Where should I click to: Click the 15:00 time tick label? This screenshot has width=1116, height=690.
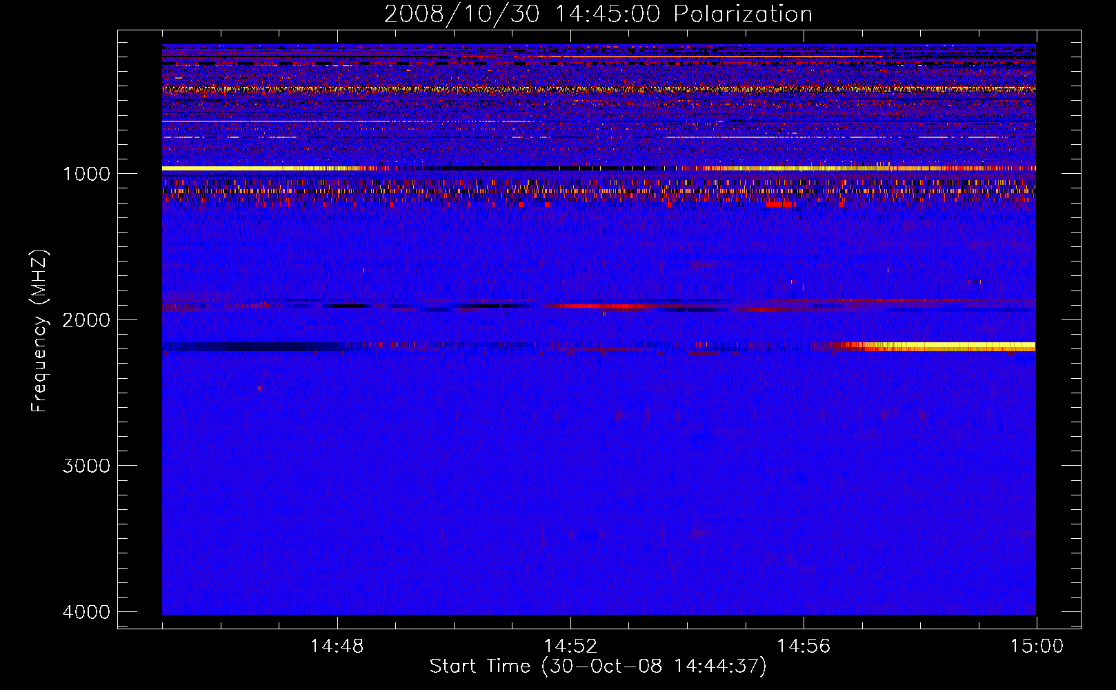pyautogui.click(x=1037, y=647)
